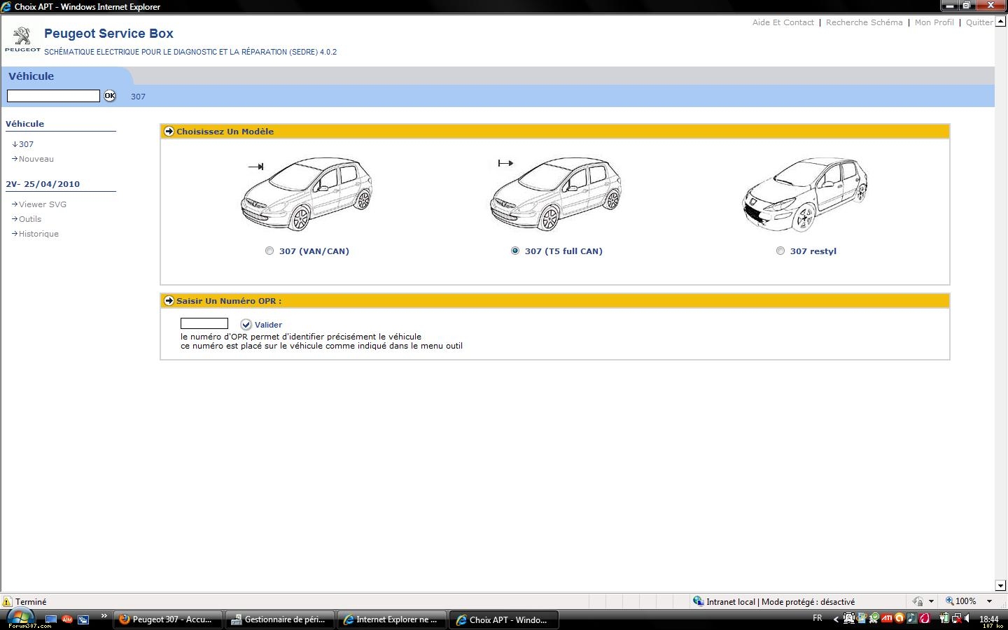Screen dimensions: 1008x630
Task: Launch AIM from quick launch
Action: tap(67, 619)
